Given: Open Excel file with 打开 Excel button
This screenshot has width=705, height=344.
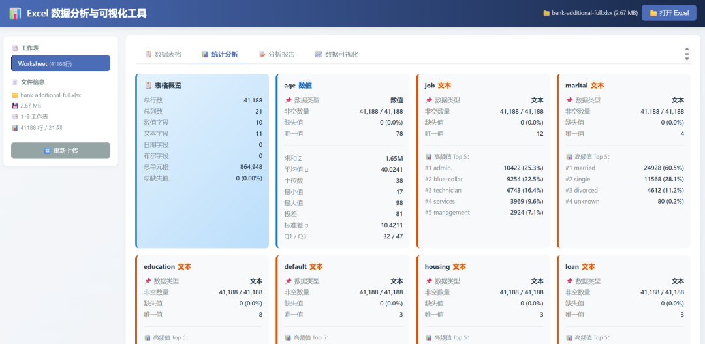Looking at the screenshot, I should [x=669, y=13].
